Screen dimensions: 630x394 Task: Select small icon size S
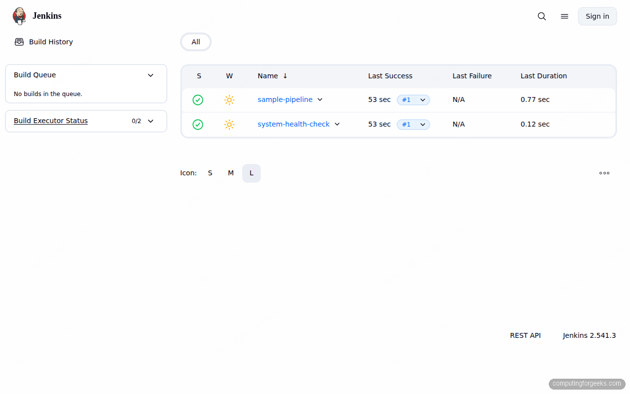point(210,173)
